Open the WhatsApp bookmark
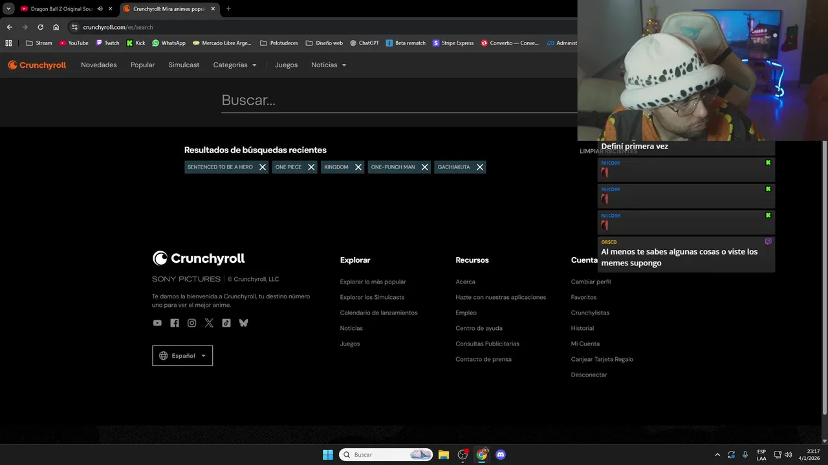Viewport: 828px width, 465px height. pyautogui.click(x=169, y=43)
